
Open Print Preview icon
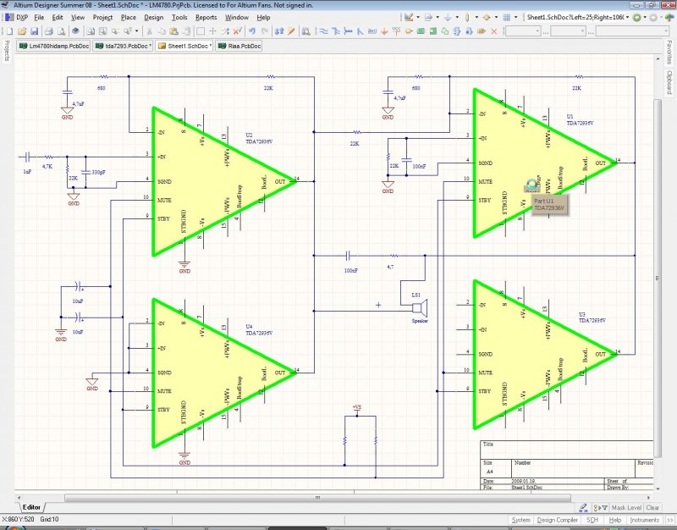click(61, 31)
